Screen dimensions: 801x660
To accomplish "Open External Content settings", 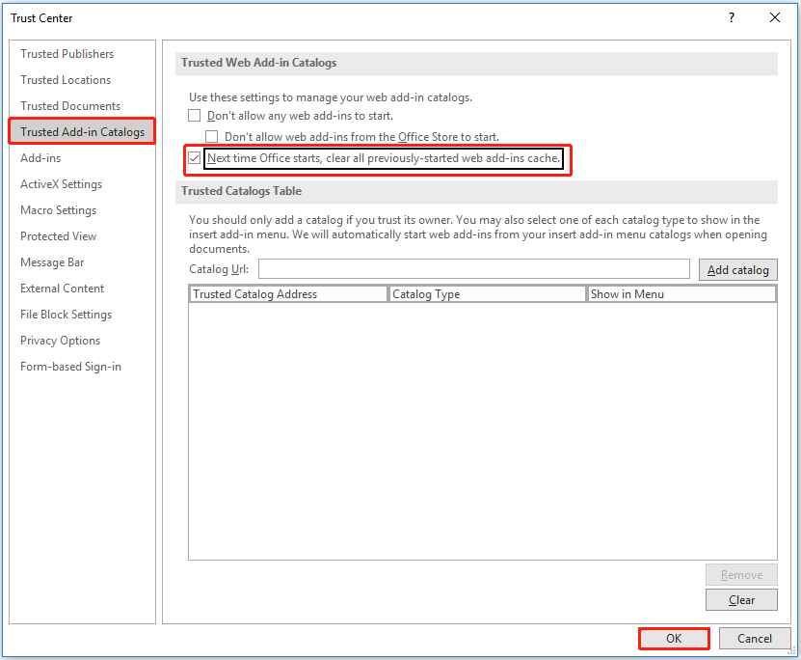I will click(x=62, y=289).
